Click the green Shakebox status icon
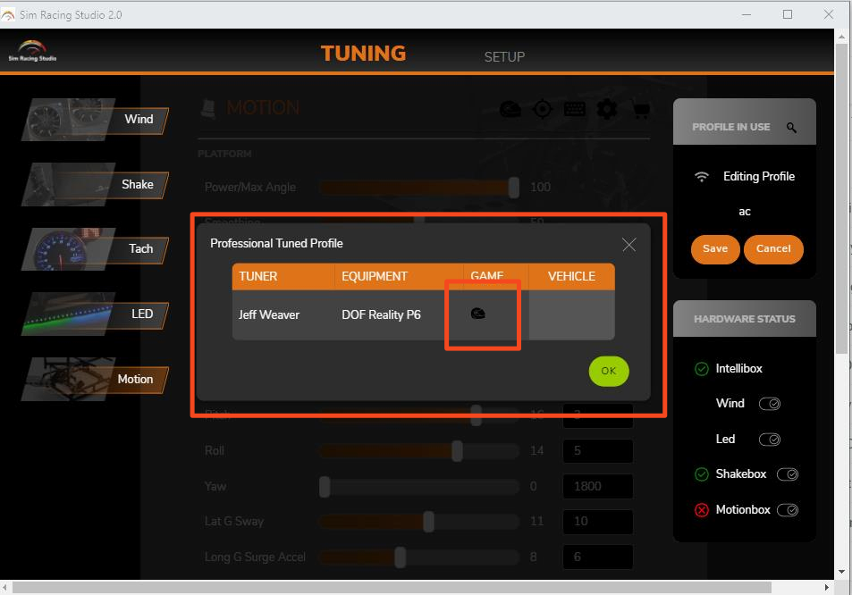Viewport: 852px width, 595px height. pos(702,474)
